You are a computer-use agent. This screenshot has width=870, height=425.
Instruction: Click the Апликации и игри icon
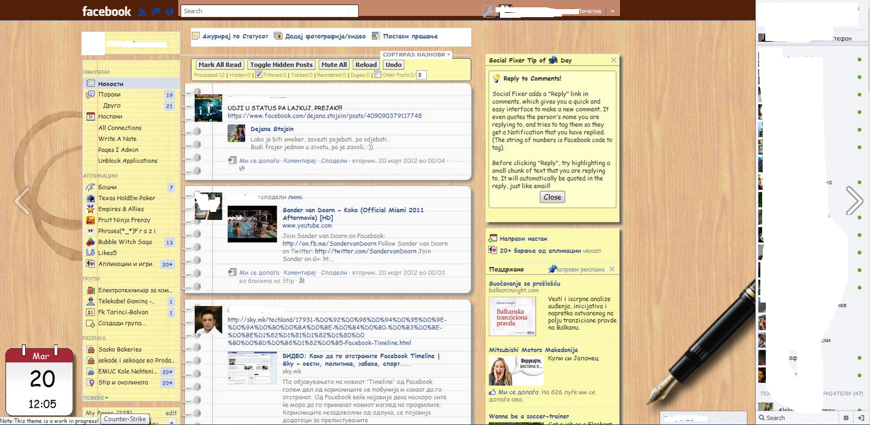tap(91, 264)
